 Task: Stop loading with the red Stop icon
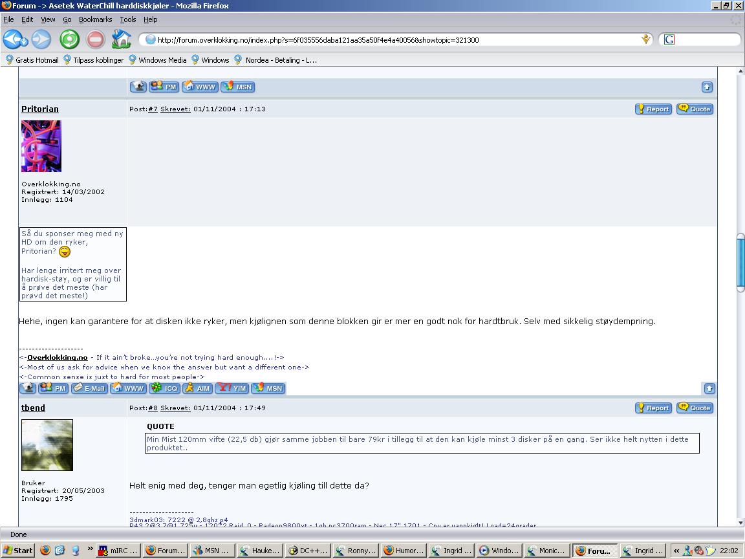point(96,39)
